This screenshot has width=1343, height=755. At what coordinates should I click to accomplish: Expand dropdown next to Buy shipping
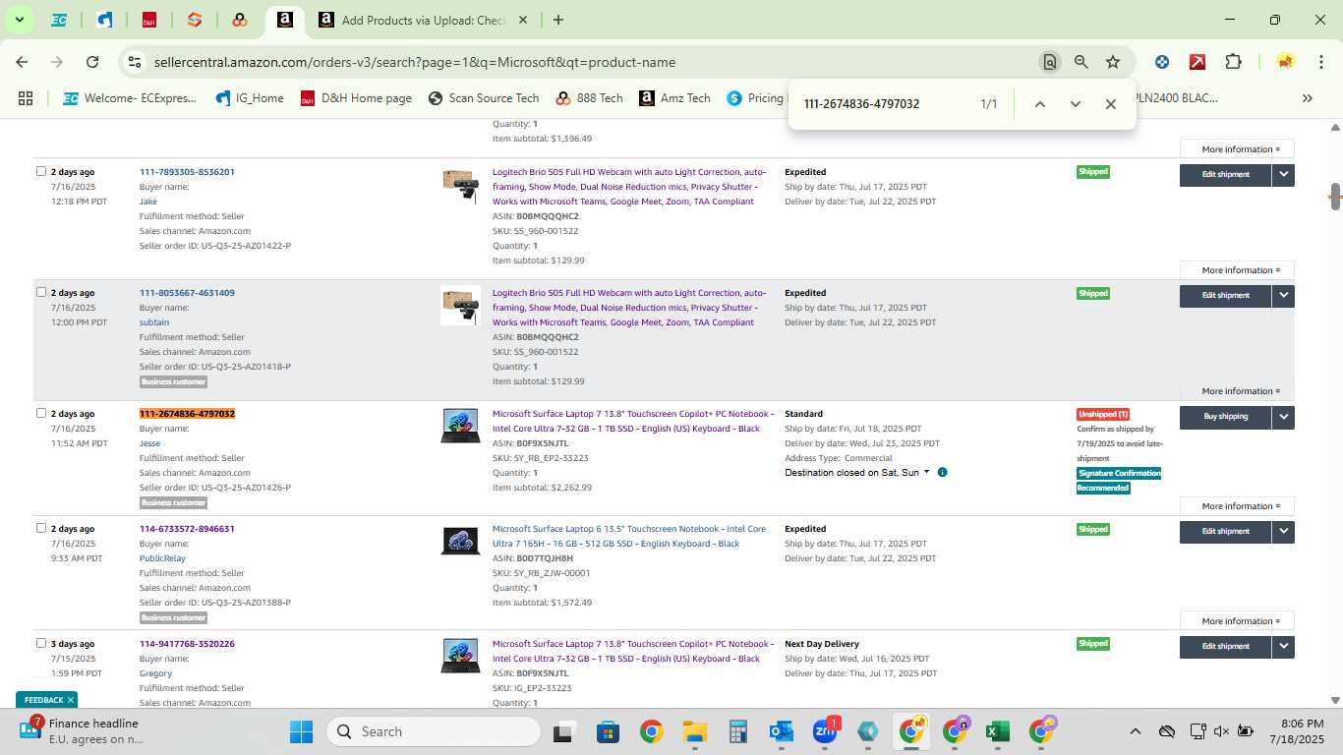click(1283, 417)
